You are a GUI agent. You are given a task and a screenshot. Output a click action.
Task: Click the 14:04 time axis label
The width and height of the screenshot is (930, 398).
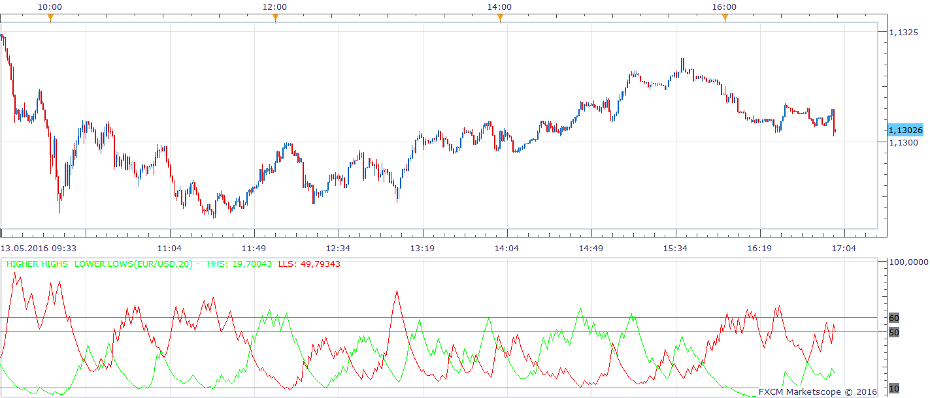coord(507,248)
